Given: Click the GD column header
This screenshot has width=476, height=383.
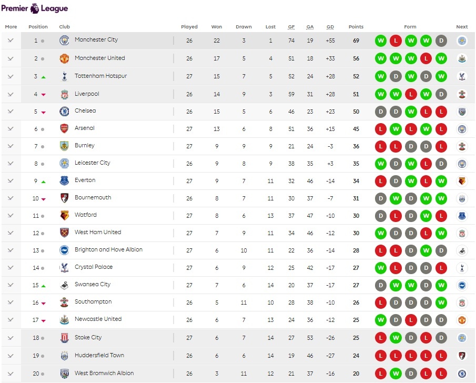Looking at the screenshot, I should click(x=330, y=27).
